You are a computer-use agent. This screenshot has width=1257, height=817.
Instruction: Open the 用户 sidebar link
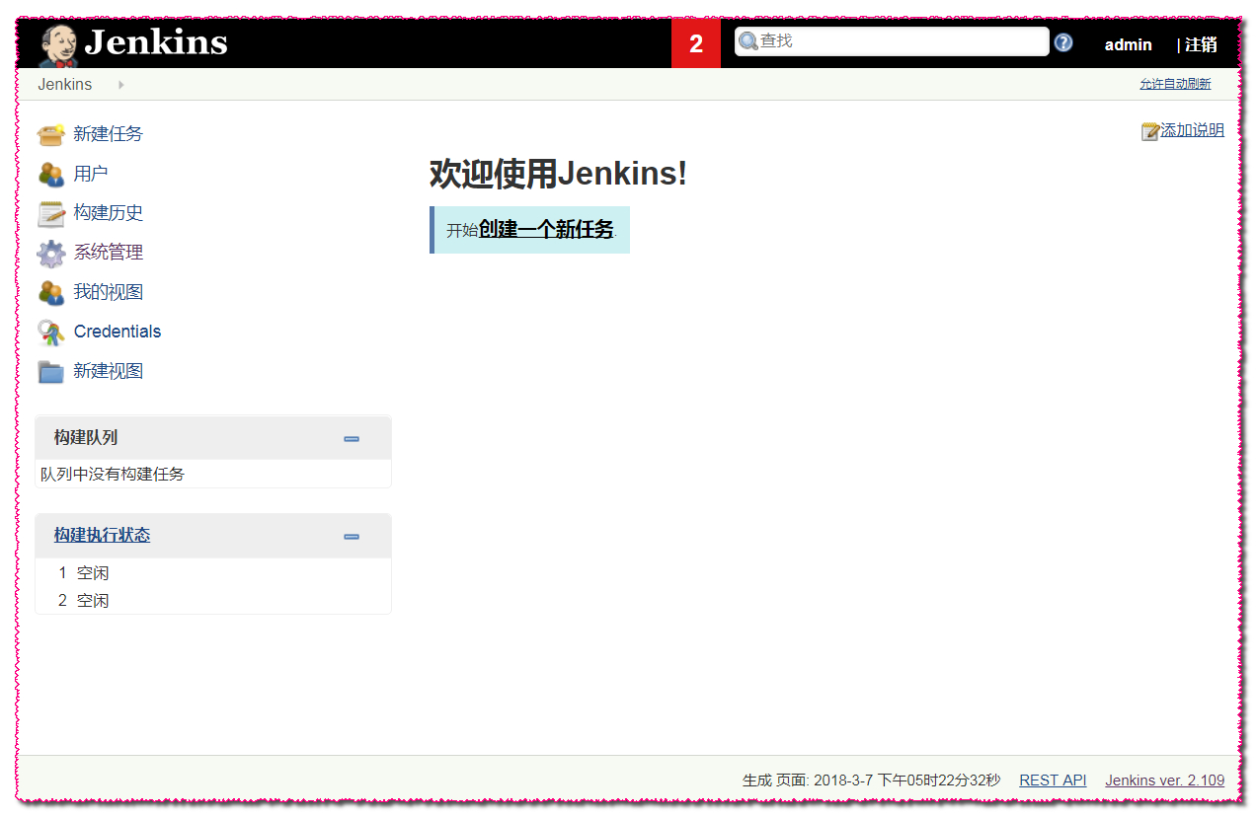91,174
